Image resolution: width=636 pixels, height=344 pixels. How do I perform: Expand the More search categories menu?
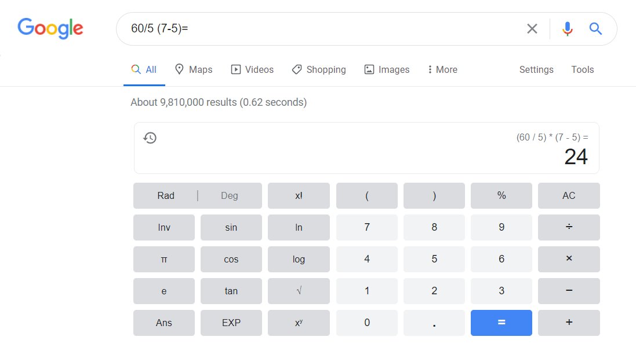442,69
